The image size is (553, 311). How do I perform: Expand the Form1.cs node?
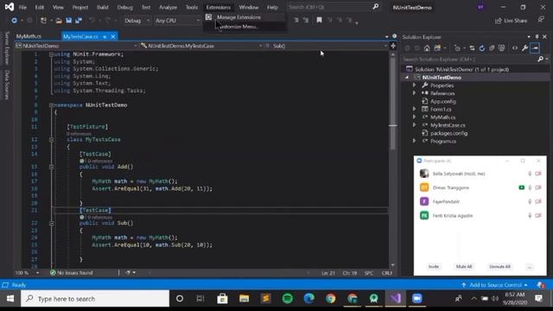[x=415, y=109]
